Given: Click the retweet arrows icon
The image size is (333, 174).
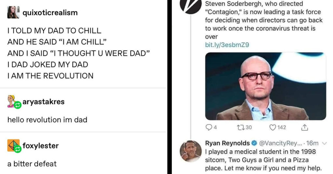Looking at the screenshot, I should point(241,127).
